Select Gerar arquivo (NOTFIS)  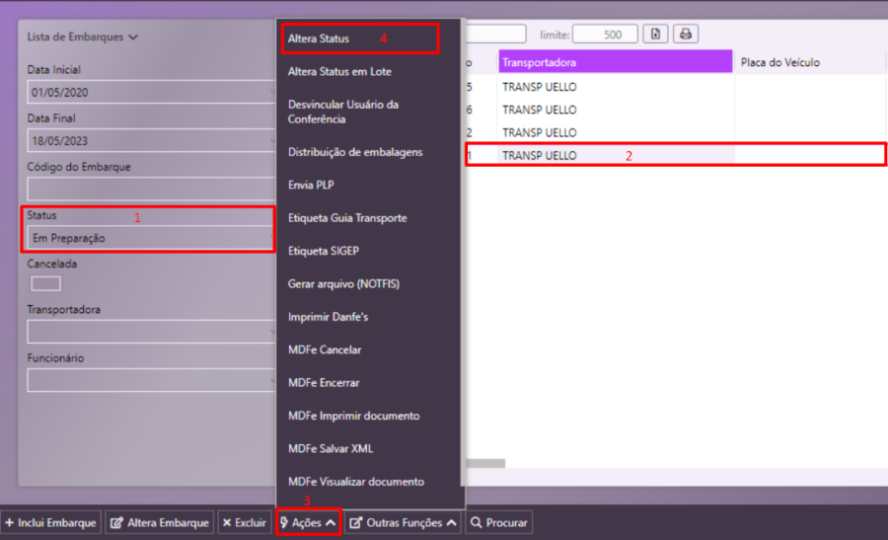point(343,283)
